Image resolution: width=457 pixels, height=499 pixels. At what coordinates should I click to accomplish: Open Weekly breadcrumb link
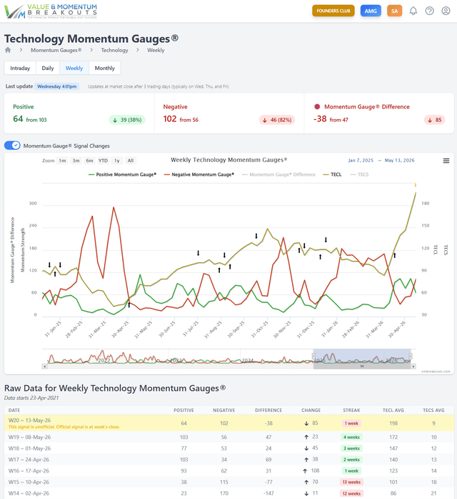(x=156, y=50)
